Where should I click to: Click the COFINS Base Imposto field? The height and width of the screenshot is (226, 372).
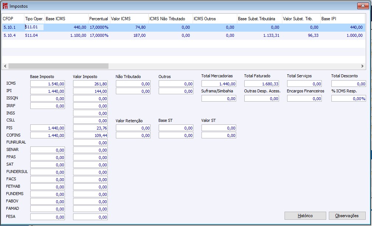point(48,135)
